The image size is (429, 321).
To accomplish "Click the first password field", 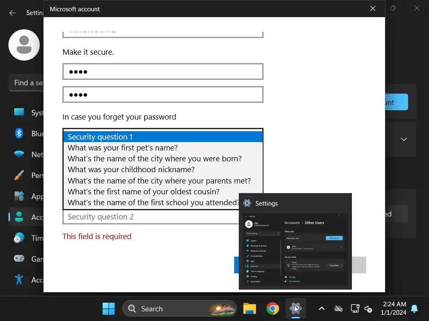I will point(163,71).
